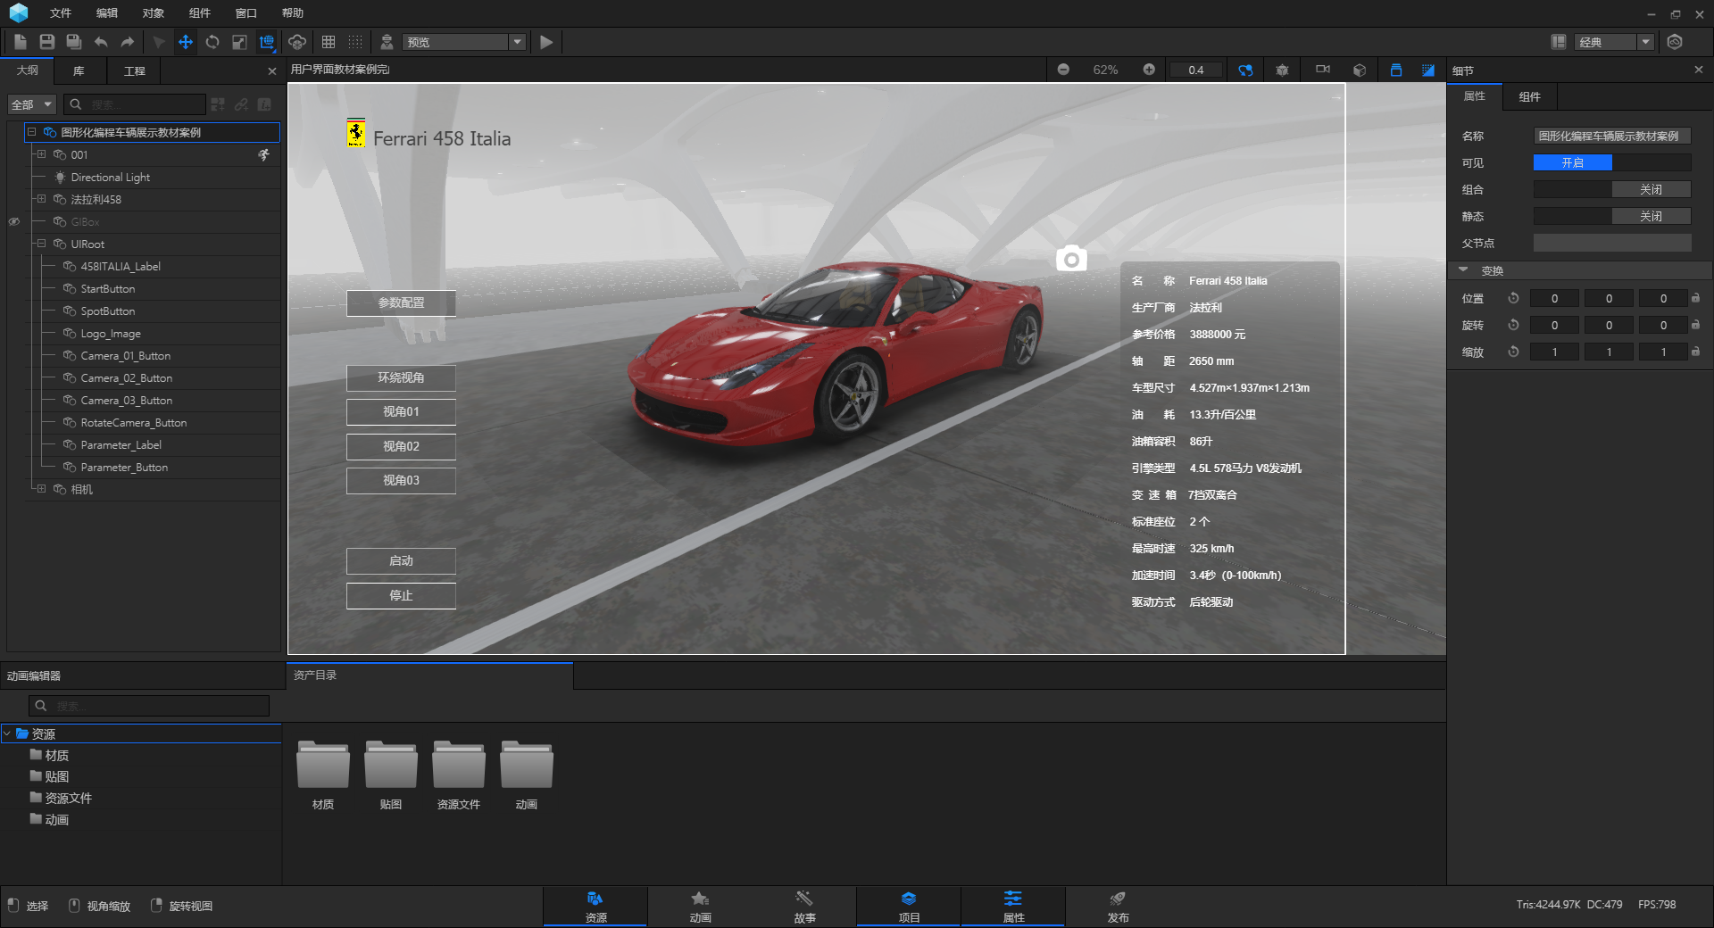1714x928 pixels.
Task: Toggle the blue dotted triangle icon above viewport
Action: click(x=1428, y=70)
